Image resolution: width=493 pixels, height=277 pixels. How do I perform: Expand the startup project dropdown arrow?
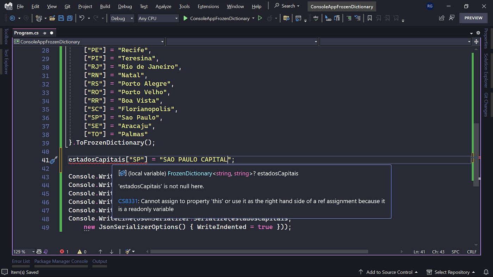253,18
